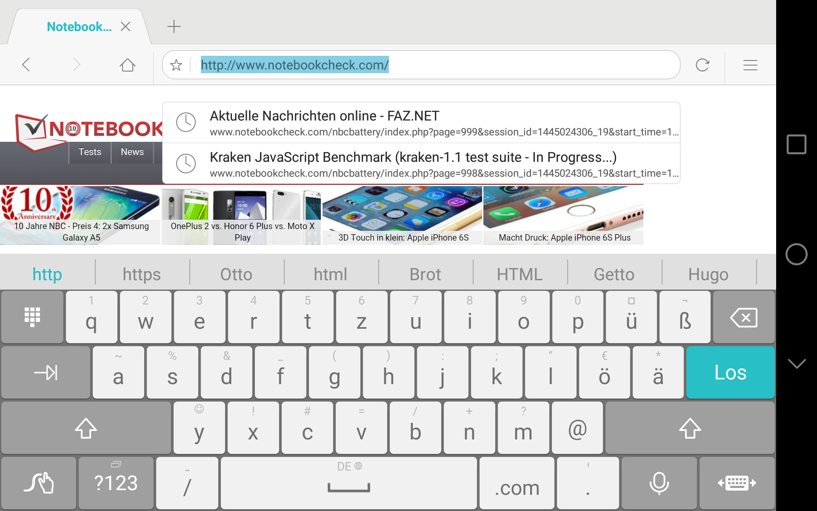
Task: Choose the 'Hugo' word suggestion
Action: point(708,274)
